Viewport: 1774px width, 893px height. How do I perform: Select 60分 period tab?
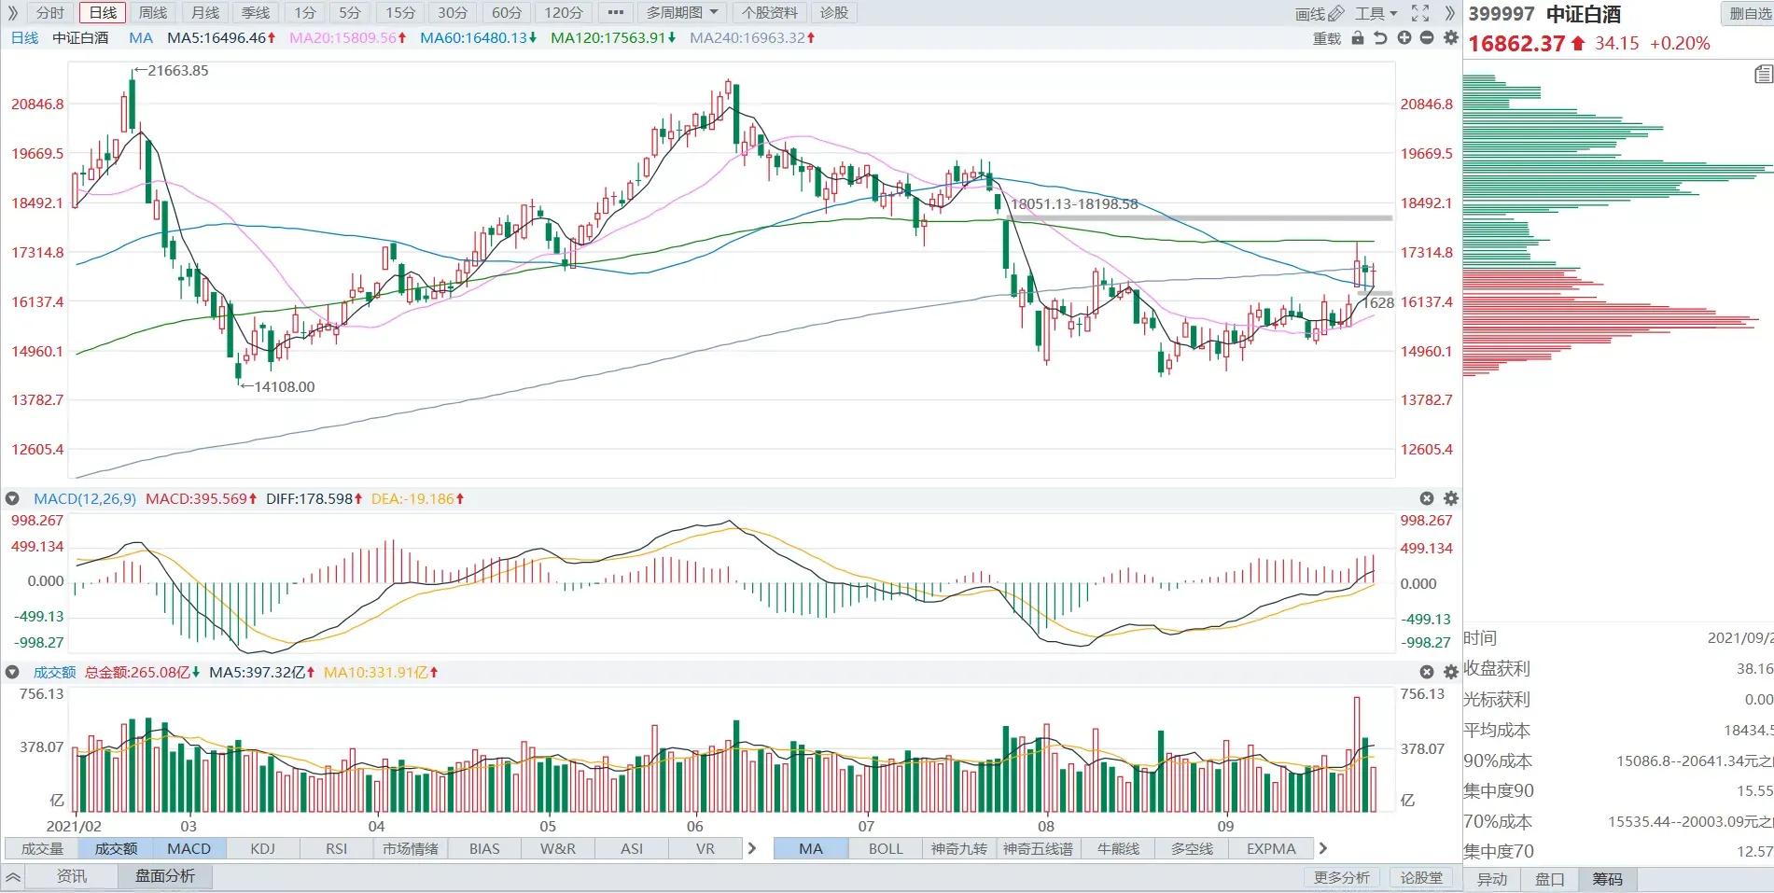[507, 13]
